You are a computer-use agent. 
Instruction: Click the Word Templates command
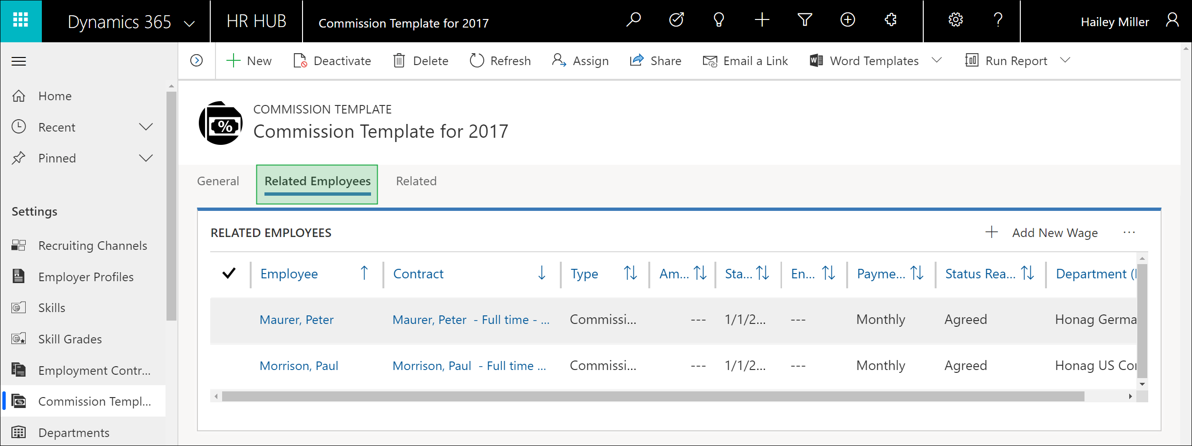point(864,61)
